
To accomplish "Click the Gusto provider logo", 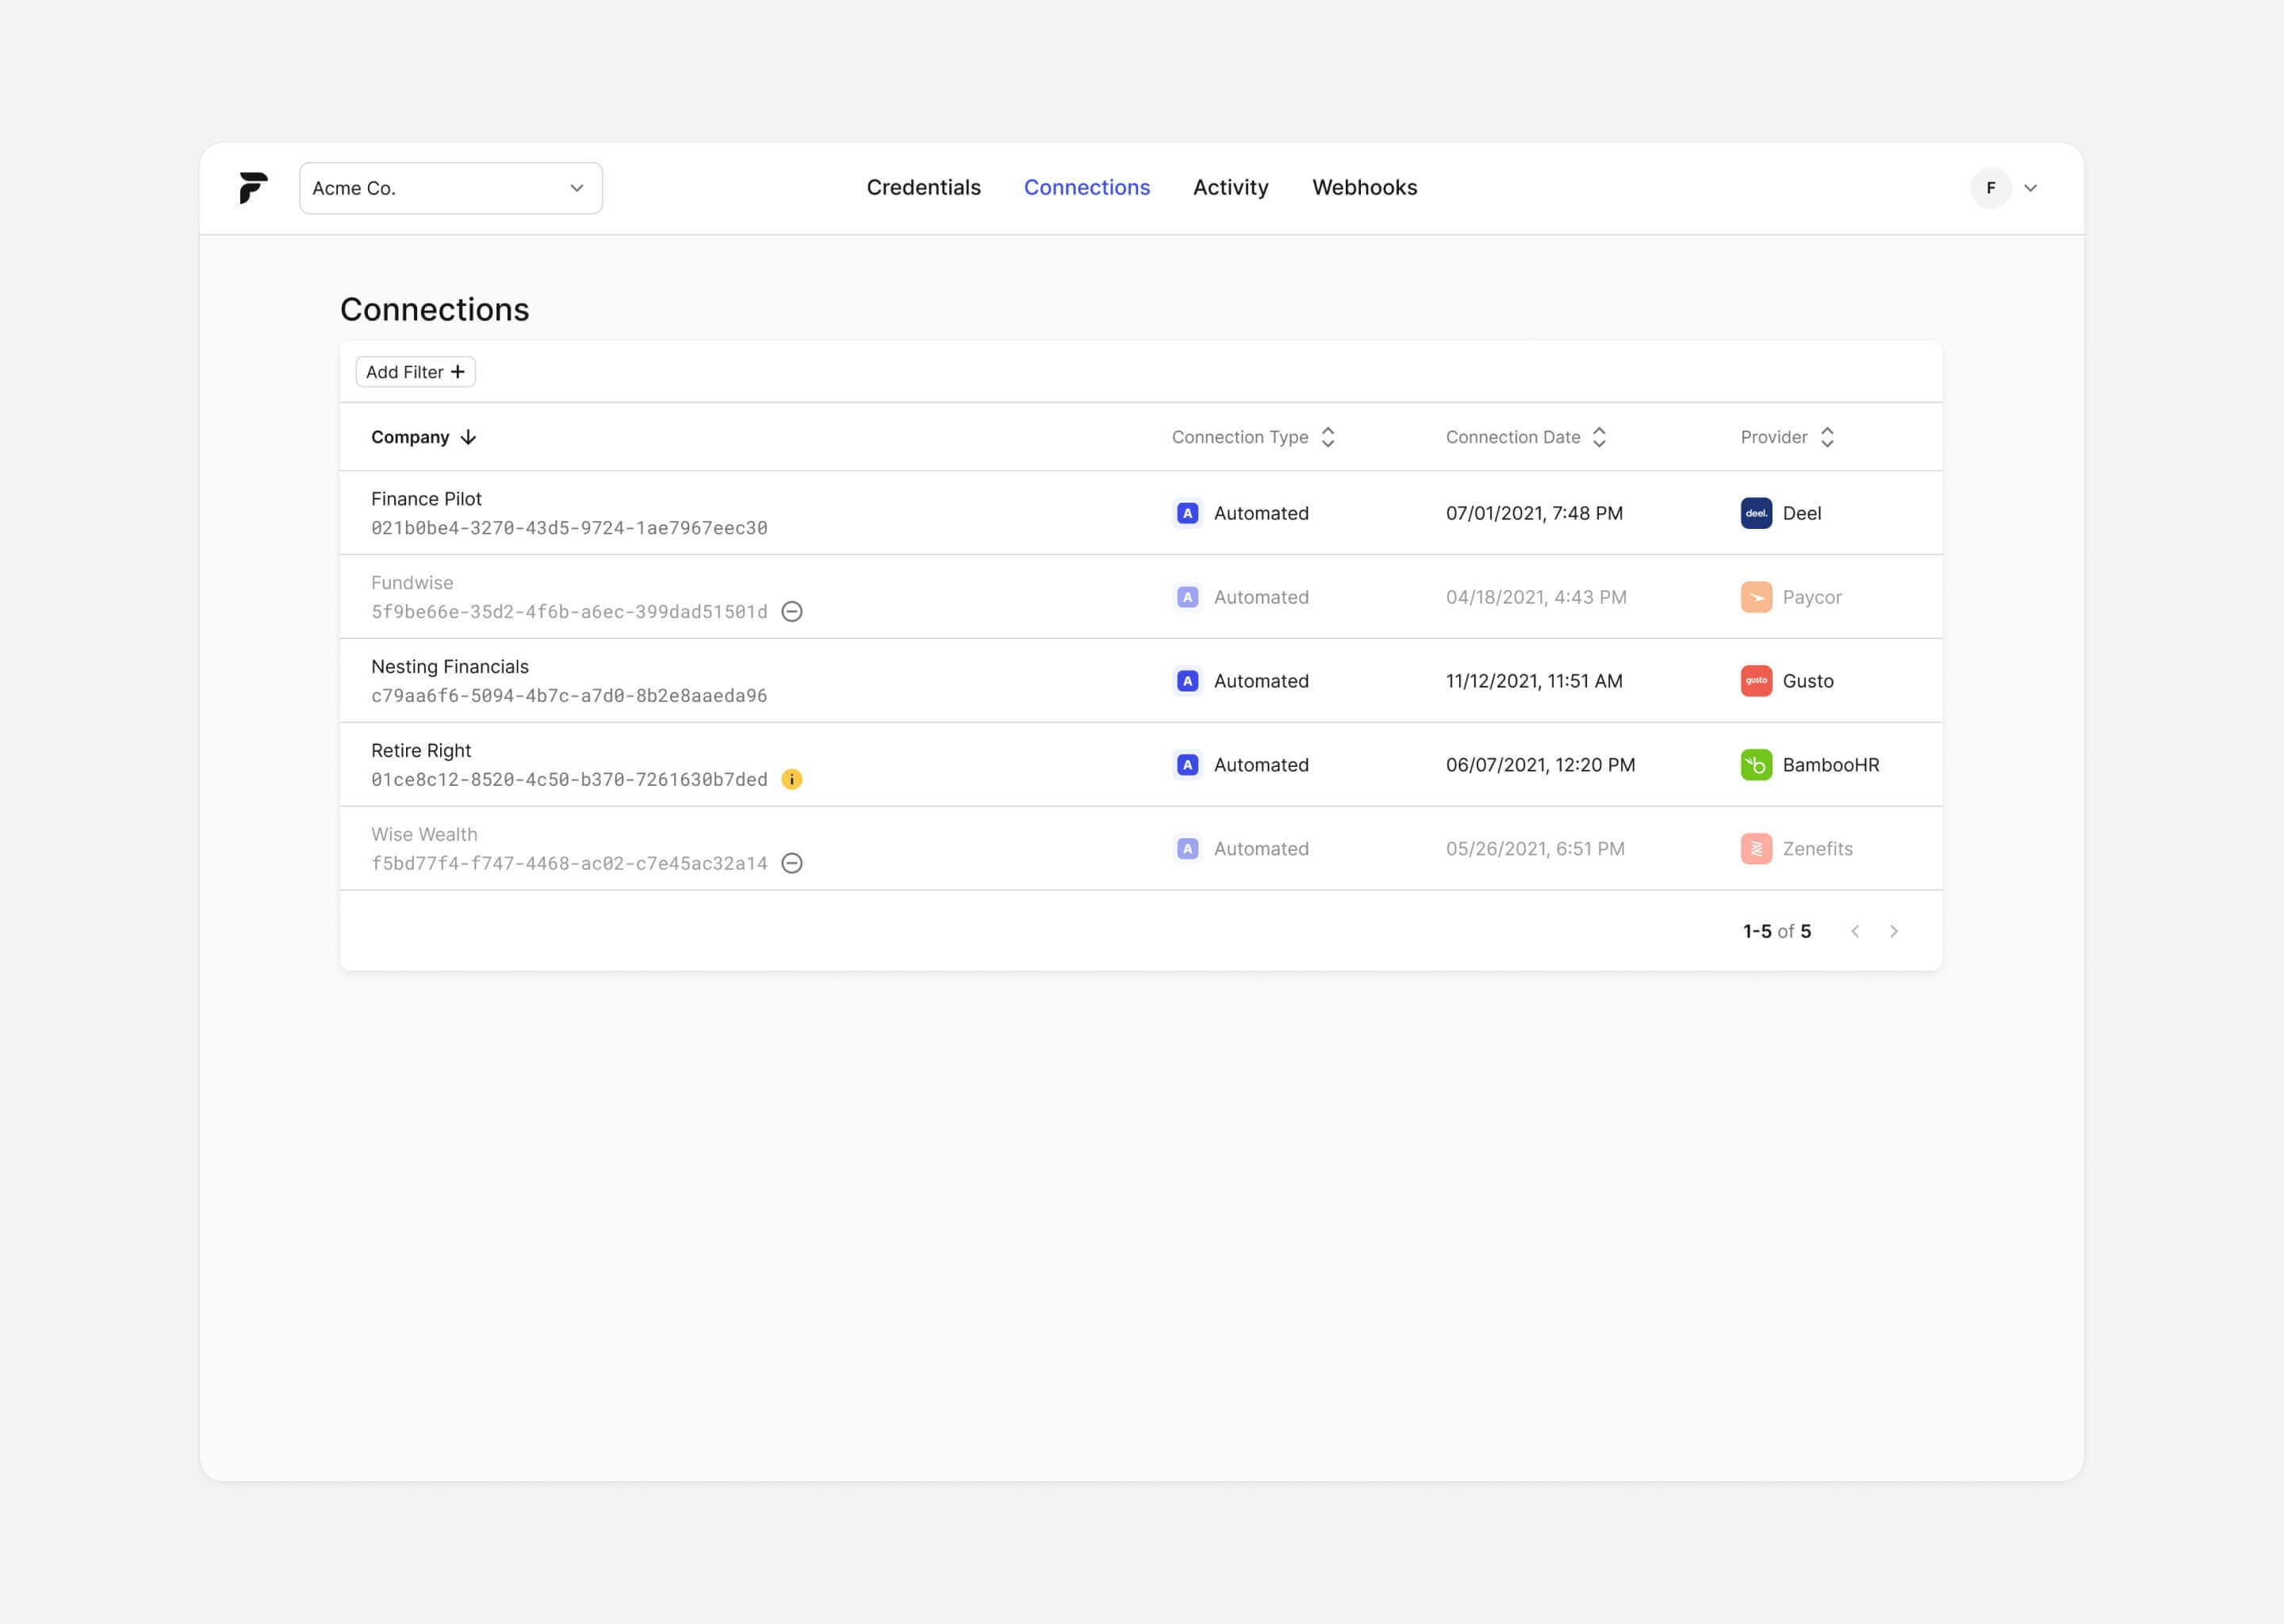I will (1756, 681).
